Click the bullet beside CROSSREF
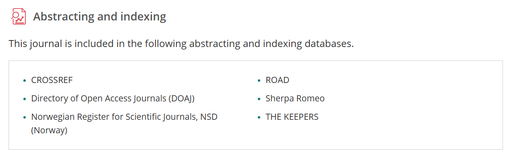The height and width of the screenshot is (157, 523). click(25, 81)
